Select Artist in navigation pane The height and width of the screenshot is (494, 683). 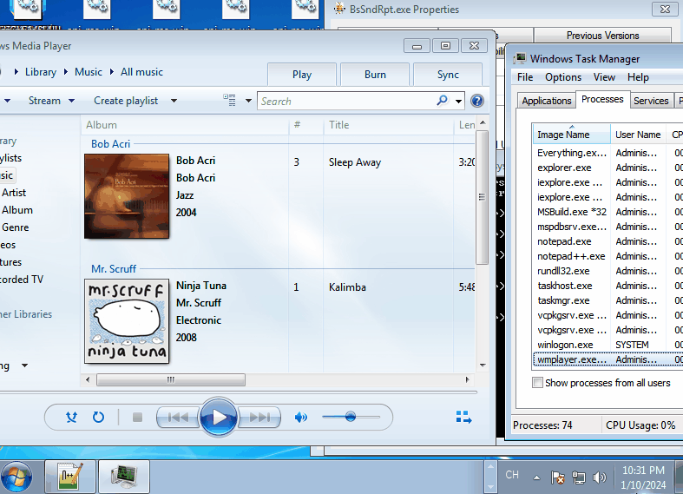click(x=14, y=193)
